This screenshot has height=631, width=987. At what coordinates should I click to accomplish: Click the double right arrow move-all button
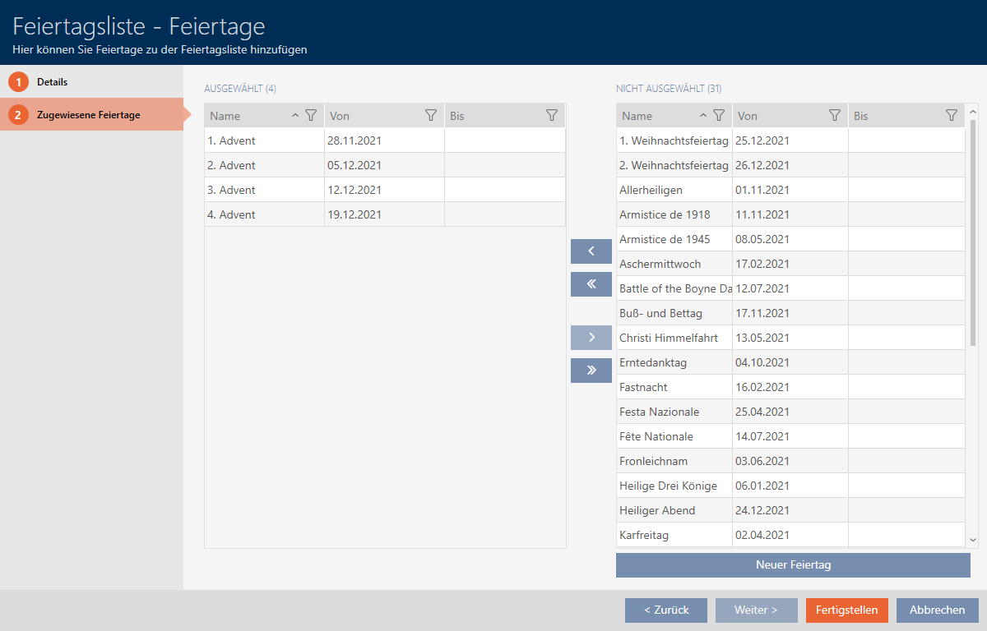591,371
